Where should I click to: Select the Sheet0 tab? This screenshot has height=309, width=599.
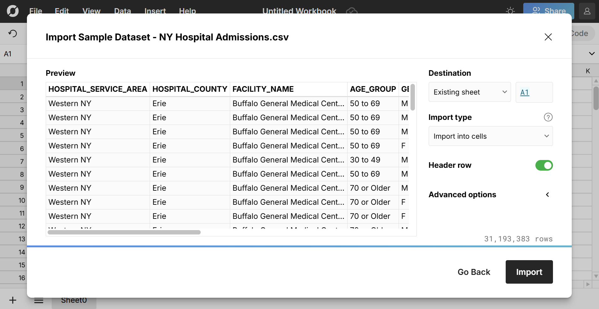(x=74, y=300)
